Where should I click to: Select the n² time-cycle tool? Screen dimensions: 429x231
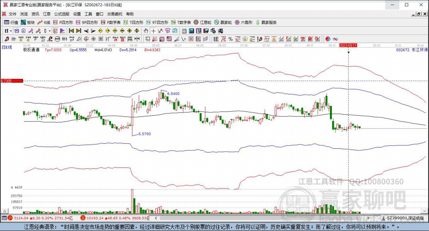72,39
